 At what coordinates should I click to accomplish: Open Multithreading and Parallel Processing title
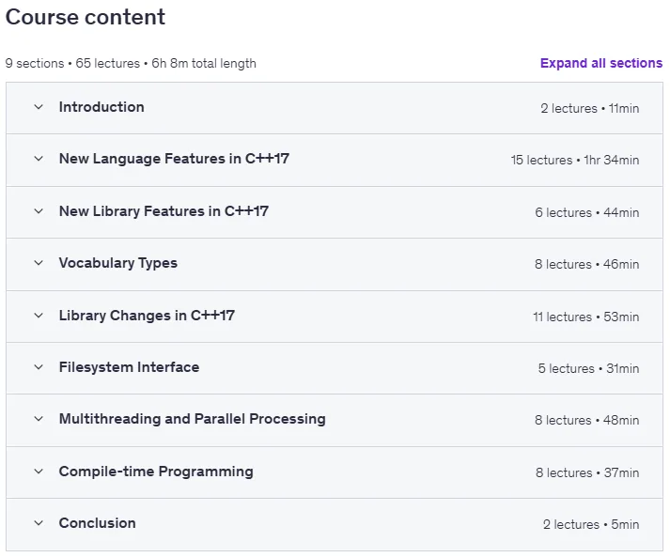tap(193, 419)
